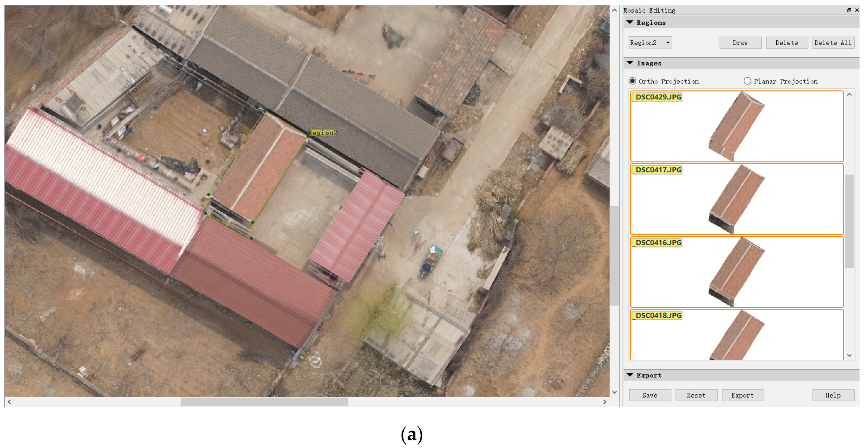This screenshot has height=448, width=865.
Task: Select the DSC0417.JPG image thumbnail
Action: (737, 199)
